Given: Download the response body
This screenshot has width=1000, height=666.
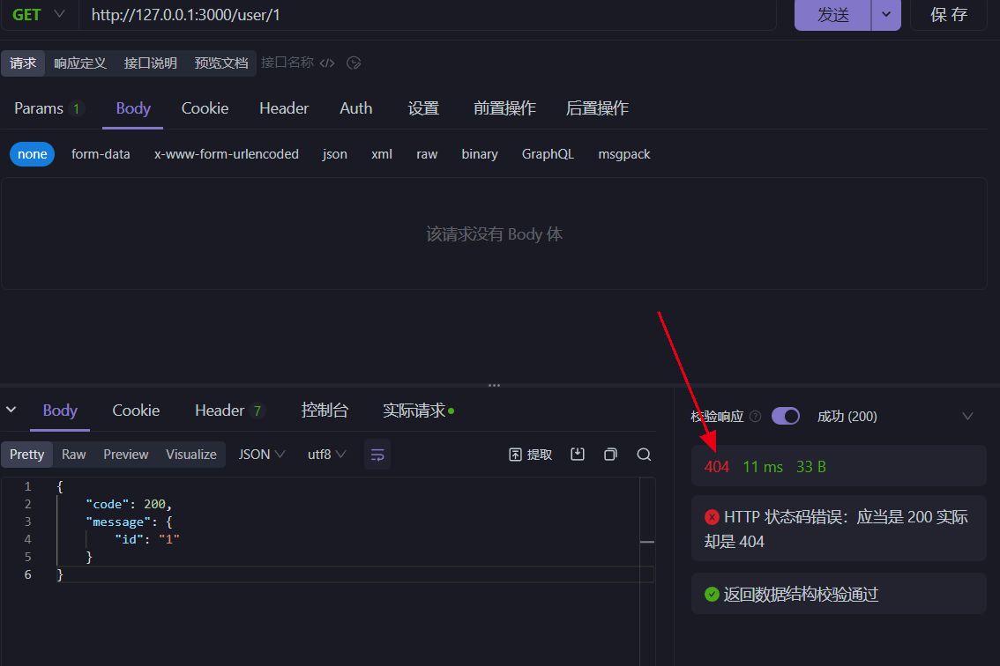Looking at the screenshot, I should click(578, 455).
